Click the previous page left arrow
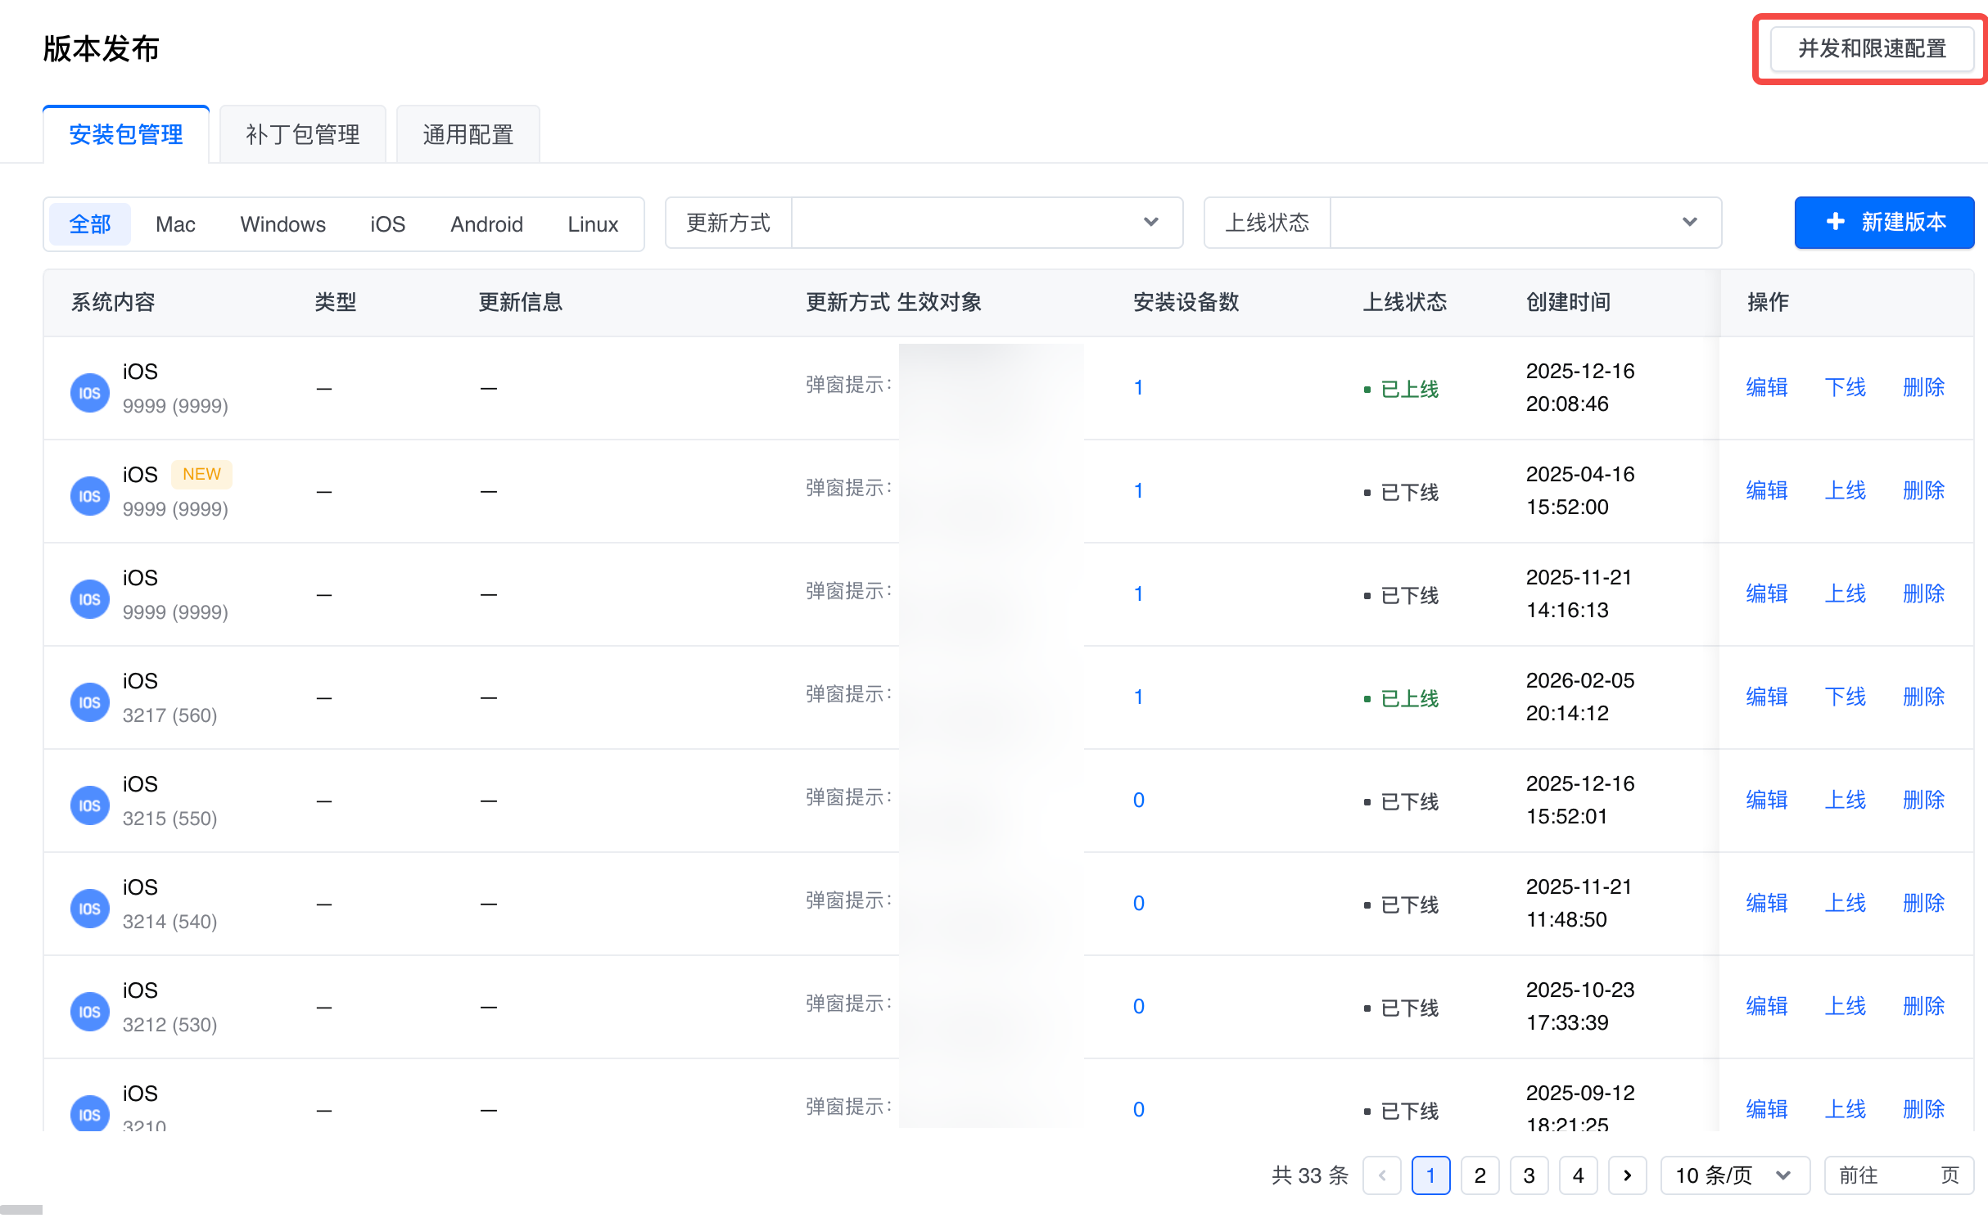Viewport: 1988px width, 1218px height. tap(1382, 1175)
